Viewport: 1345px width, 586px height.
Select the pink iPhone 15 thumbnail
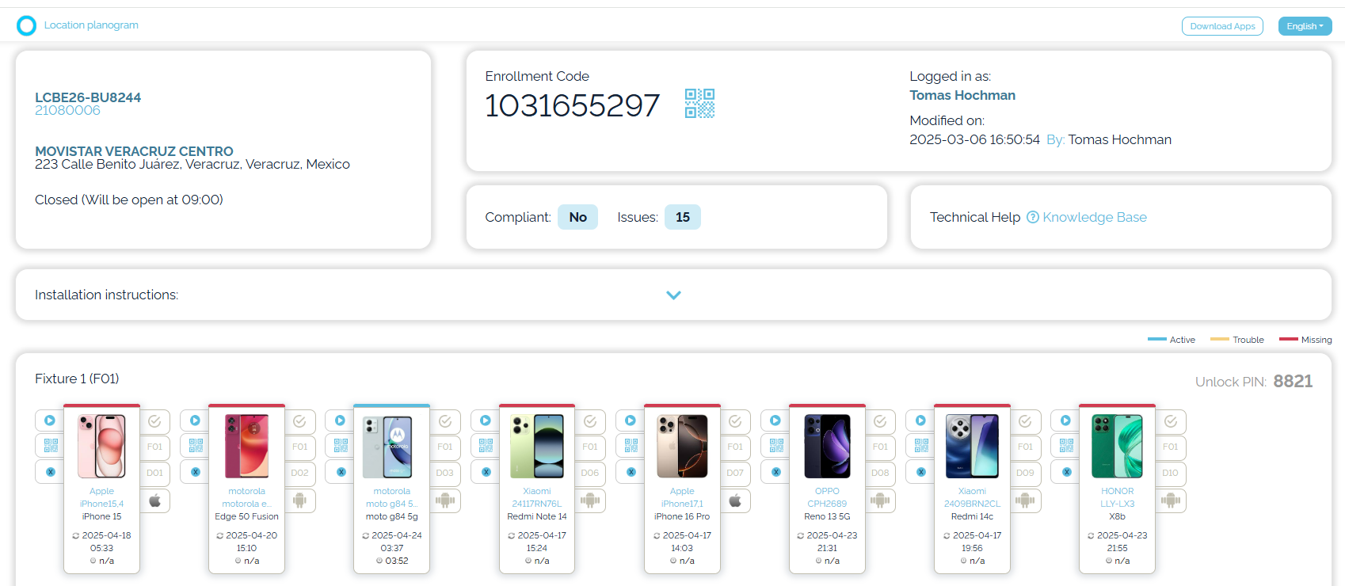coord(101,446)
